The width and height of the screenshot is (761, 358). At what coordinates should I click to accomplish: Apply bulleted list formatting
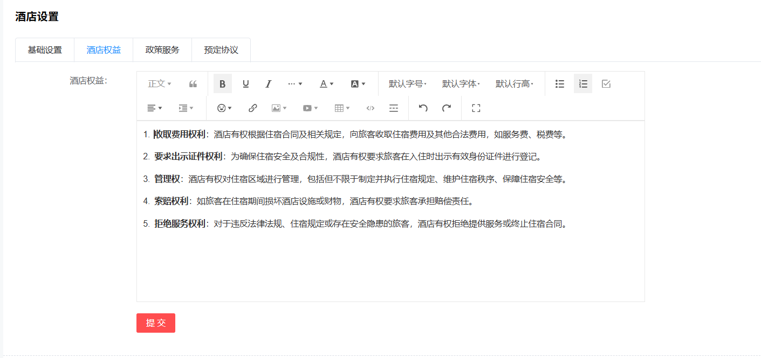[560, 84]
